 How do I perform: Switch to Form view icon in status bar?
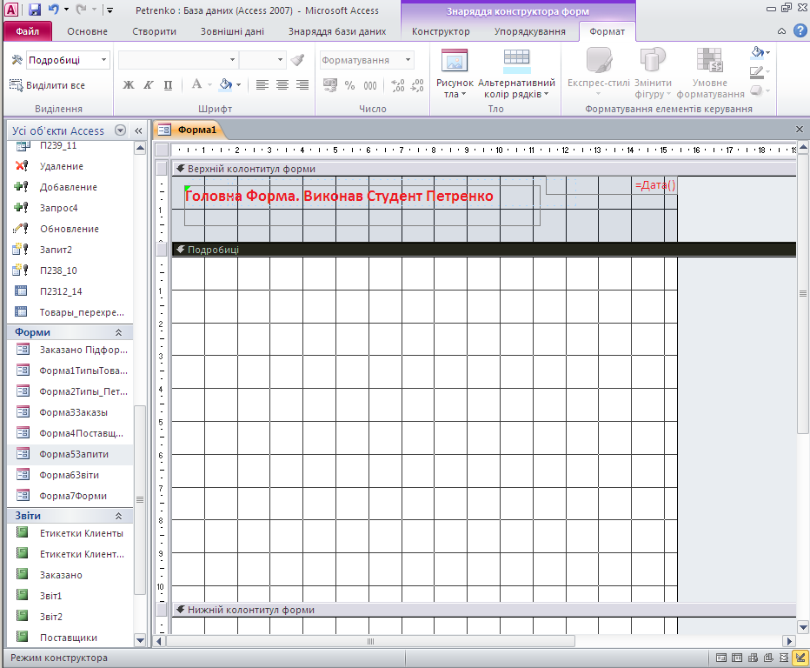pyautogui.click(x=720, y=658)
